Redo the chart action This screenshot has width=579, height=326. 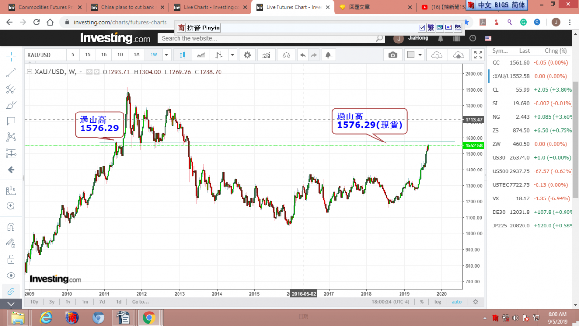tap(314, 55)
